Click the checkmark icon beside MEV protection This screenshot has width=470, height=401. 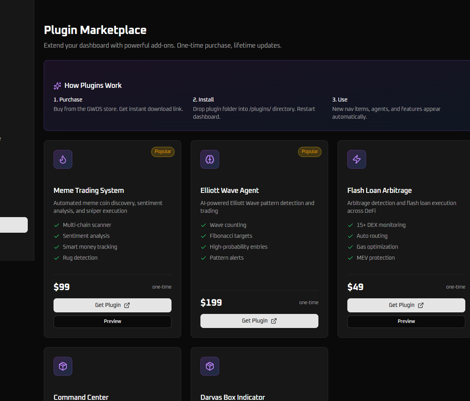[x=350, y=258]
